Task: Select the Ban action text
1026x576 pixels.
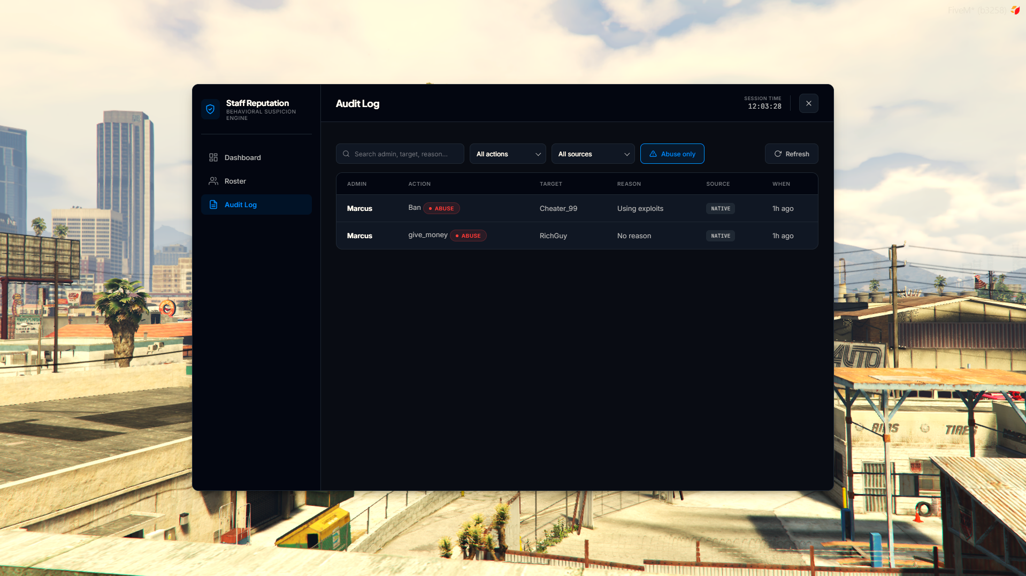Action: [415, 208]
